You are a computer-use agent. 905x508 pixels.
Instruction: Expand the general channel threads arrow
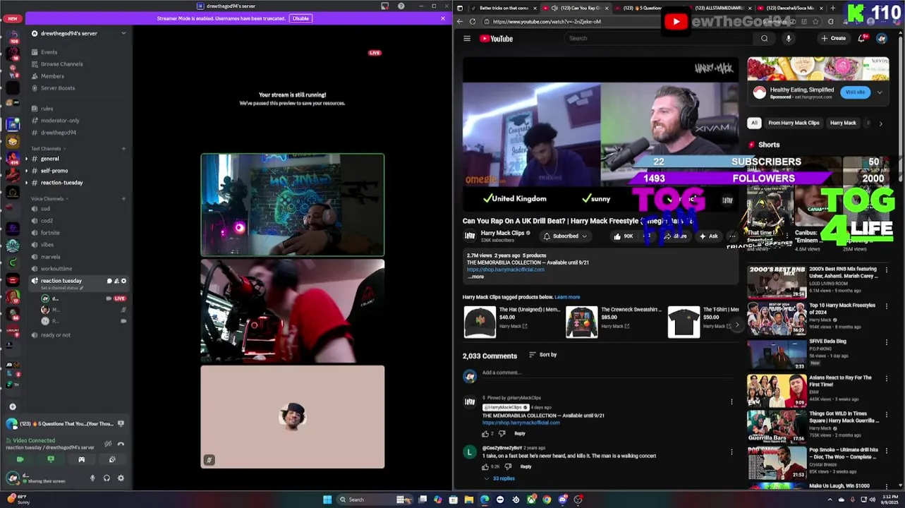[27, 159]
